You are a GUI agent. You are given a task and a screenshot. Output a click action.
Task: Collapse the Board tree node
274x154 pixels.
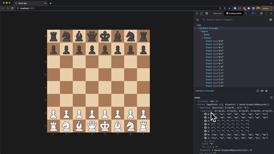tap(200, 32)
